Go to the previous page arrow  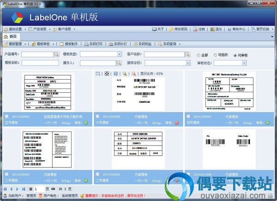click(11, 189)
